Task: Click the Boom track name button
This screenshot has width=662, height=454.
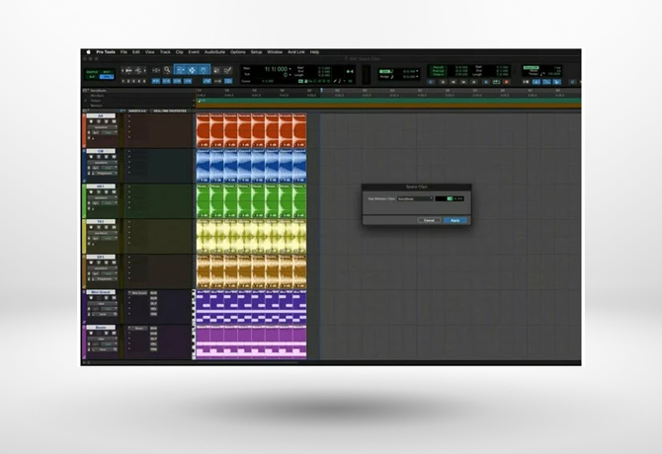Action: [x=101, y=327]
